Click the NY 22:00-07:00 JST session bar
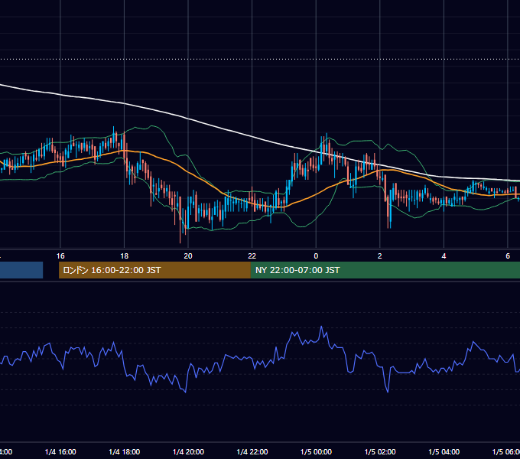This screenshot has height=459, width=520. [385, 270]
